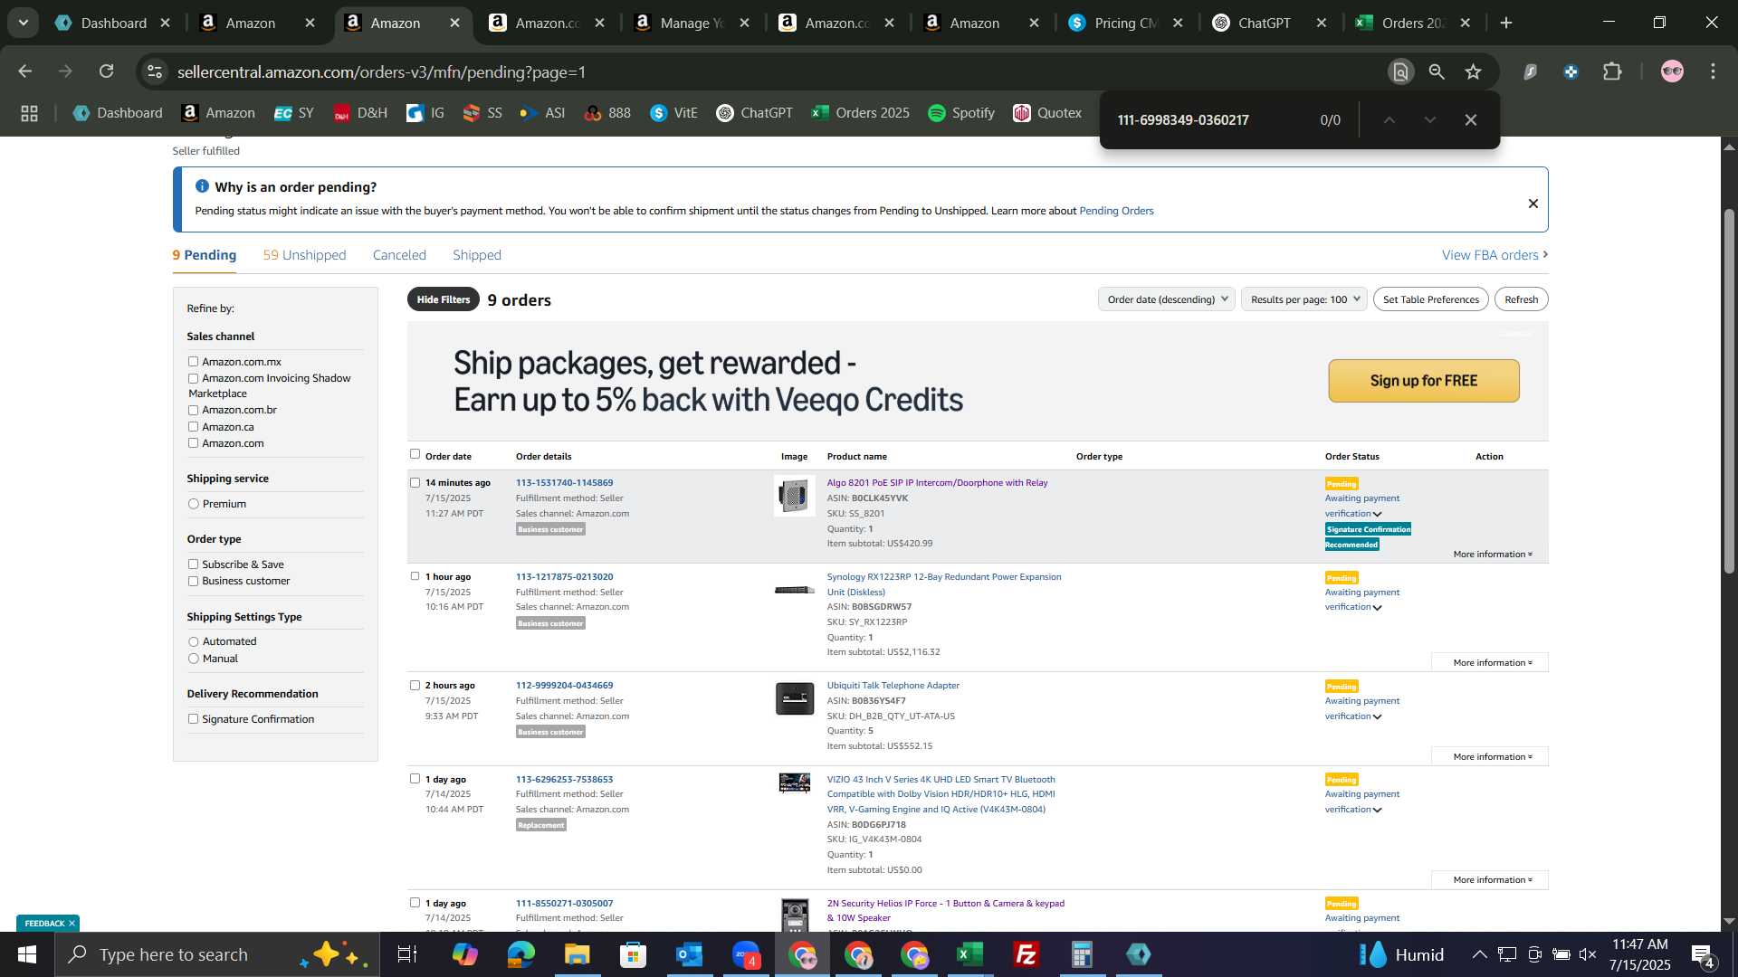Open the Spotify bookmark
The image size is (1738, 977).
coord(961,113)
